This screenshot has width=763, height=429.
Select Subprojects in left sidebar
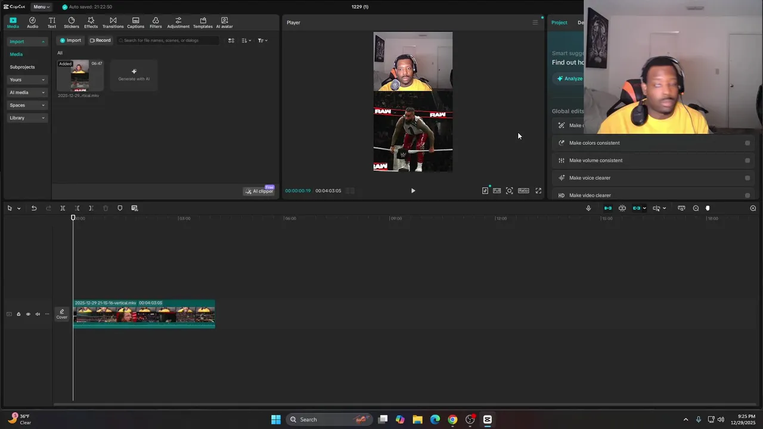[x=22, y=67]
